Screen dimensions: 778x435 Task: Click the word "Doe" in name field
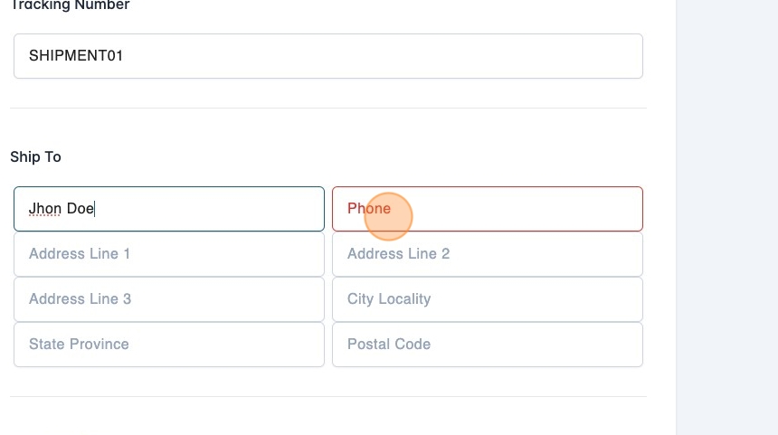(x=81, y=209)
